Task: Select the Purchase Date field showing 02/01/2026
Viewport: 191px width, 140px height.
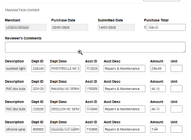Action: pyautogui.click(x=69, y=27)
